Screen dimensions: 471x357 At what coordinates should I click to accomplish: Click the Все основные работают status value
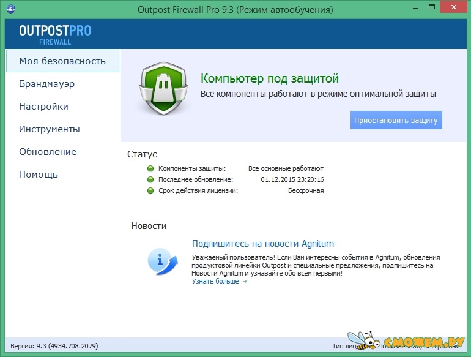pos(286,168)
